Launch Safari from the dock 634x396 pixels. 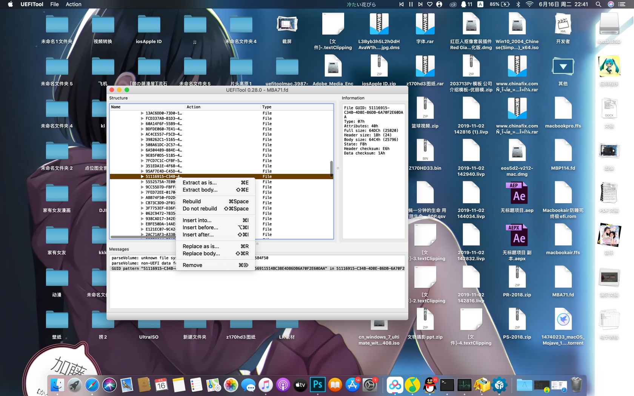92,385
